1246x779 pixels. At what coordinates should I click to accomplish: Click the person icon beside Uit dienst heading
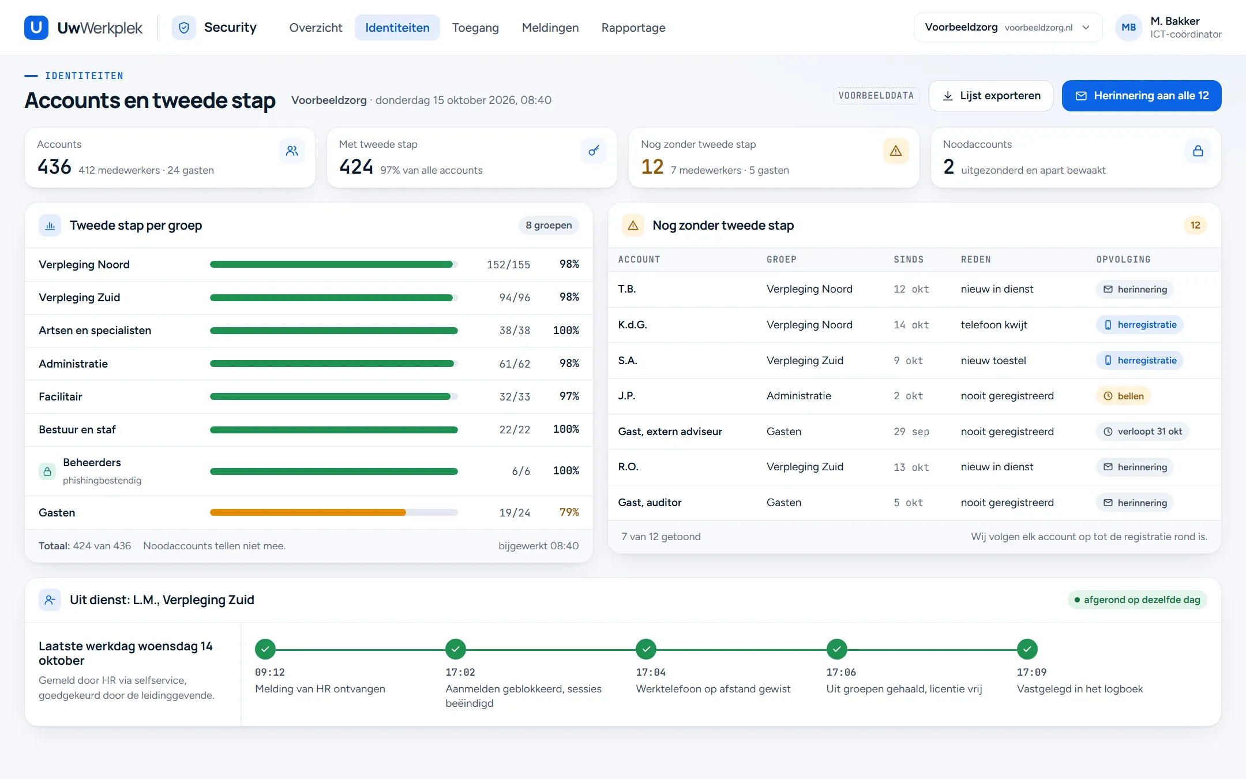[50, 600]
